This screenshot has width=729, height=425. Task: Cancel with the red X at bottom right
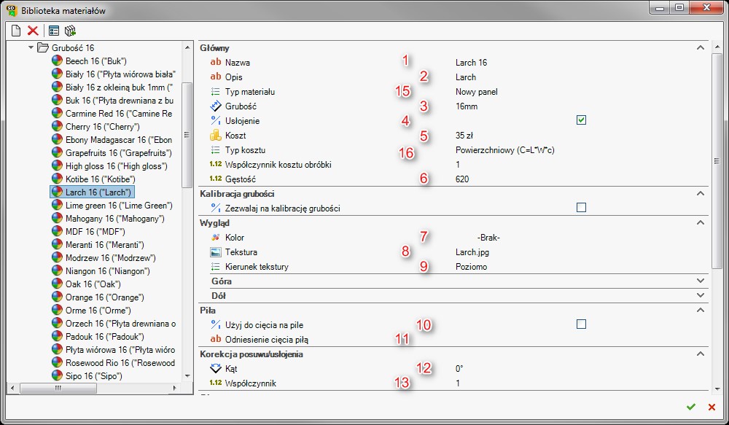tap(712, 407)
